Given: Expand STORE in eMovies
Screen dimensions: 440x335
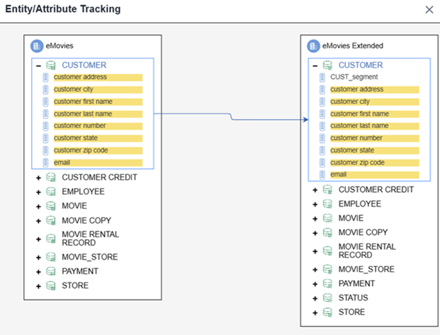Looking at the screenshot, I should coord(38,286).
